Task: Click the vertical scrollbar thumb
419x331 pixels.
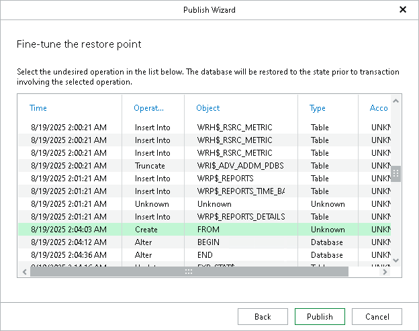Action: coord(396,173)
